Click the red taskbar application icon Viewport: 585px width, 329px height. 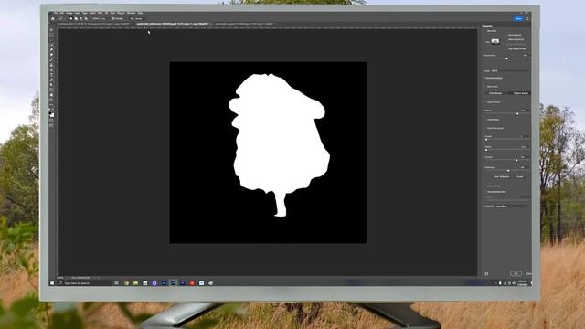(192, 283)
